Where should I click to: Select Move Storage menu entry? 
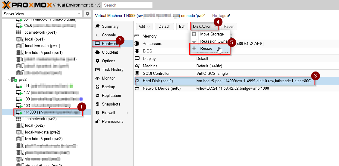point(212,34)
